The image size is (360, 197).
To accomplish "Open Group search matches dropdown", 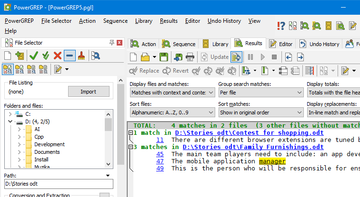I will [261, 93].
